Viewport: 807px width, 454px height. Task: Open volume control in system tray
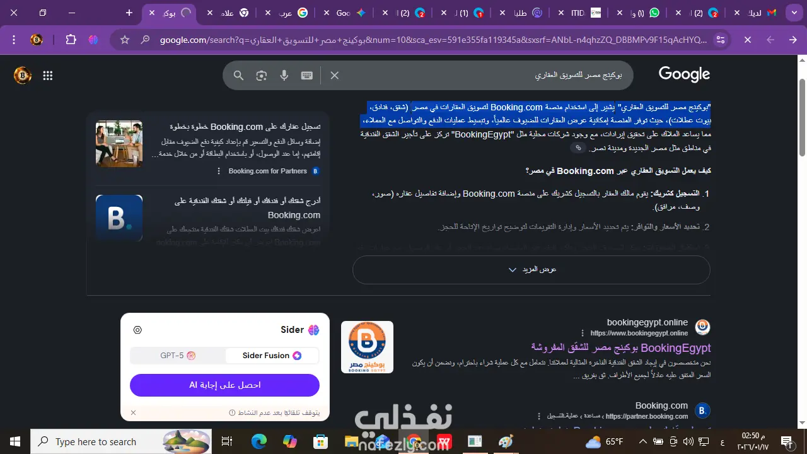(x=688, y=441)
